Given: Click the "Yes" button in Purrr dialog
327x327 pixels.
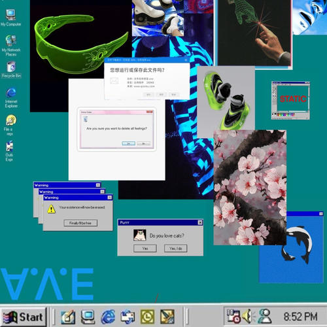Looking at the screenshot, I should coord(145,249).
